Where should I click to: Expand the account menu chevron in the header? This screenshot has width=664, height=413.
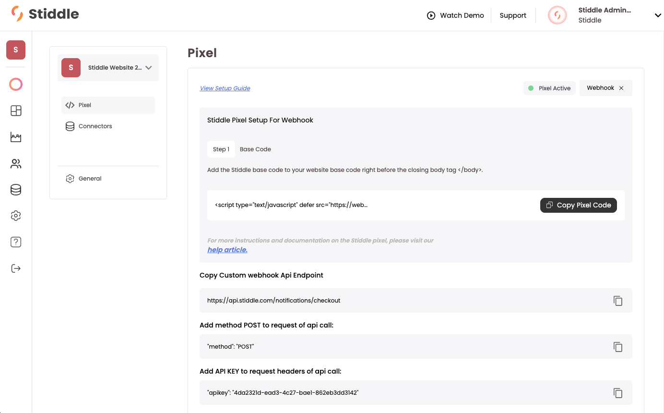pos(658,15)
